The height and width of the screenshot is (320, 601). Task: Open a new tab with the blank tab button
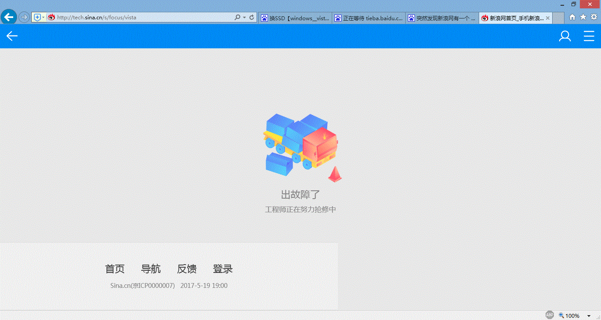point(558,18)
